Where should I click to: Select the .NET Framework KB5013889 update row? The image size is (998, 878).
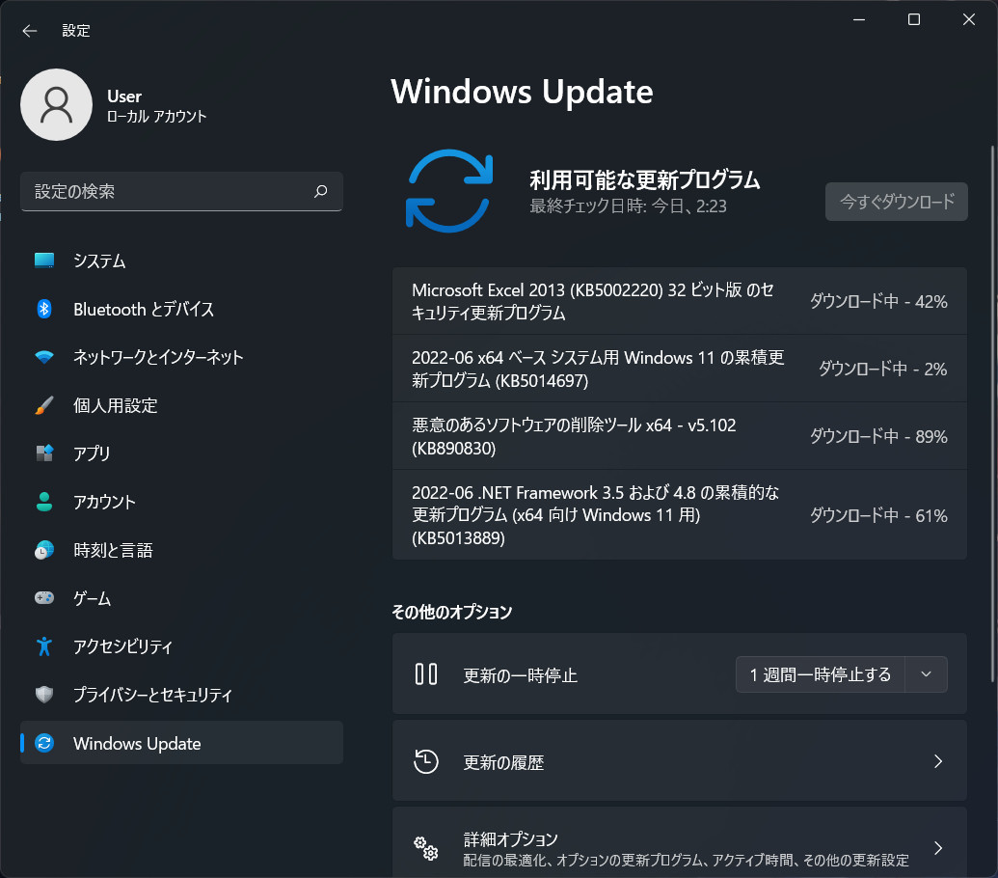[x=679, y=515]
